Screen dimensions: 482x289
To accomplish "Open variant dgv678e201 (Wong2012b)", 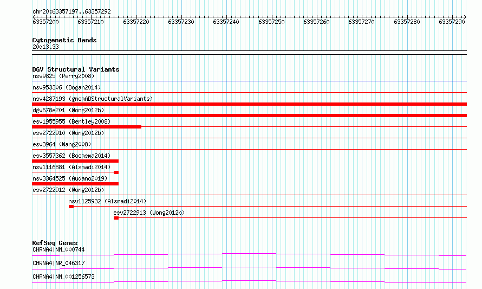I will click(x=68, y=110).
